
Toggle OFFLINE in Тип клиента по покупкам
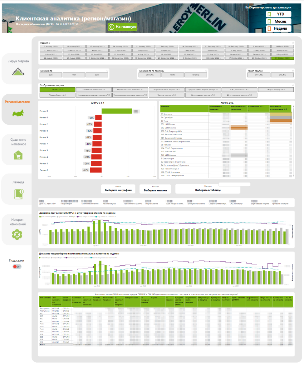pos(150,75)
